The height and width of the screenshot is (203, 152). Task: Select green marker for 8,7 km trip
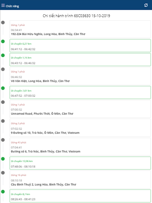coord(3,192)
